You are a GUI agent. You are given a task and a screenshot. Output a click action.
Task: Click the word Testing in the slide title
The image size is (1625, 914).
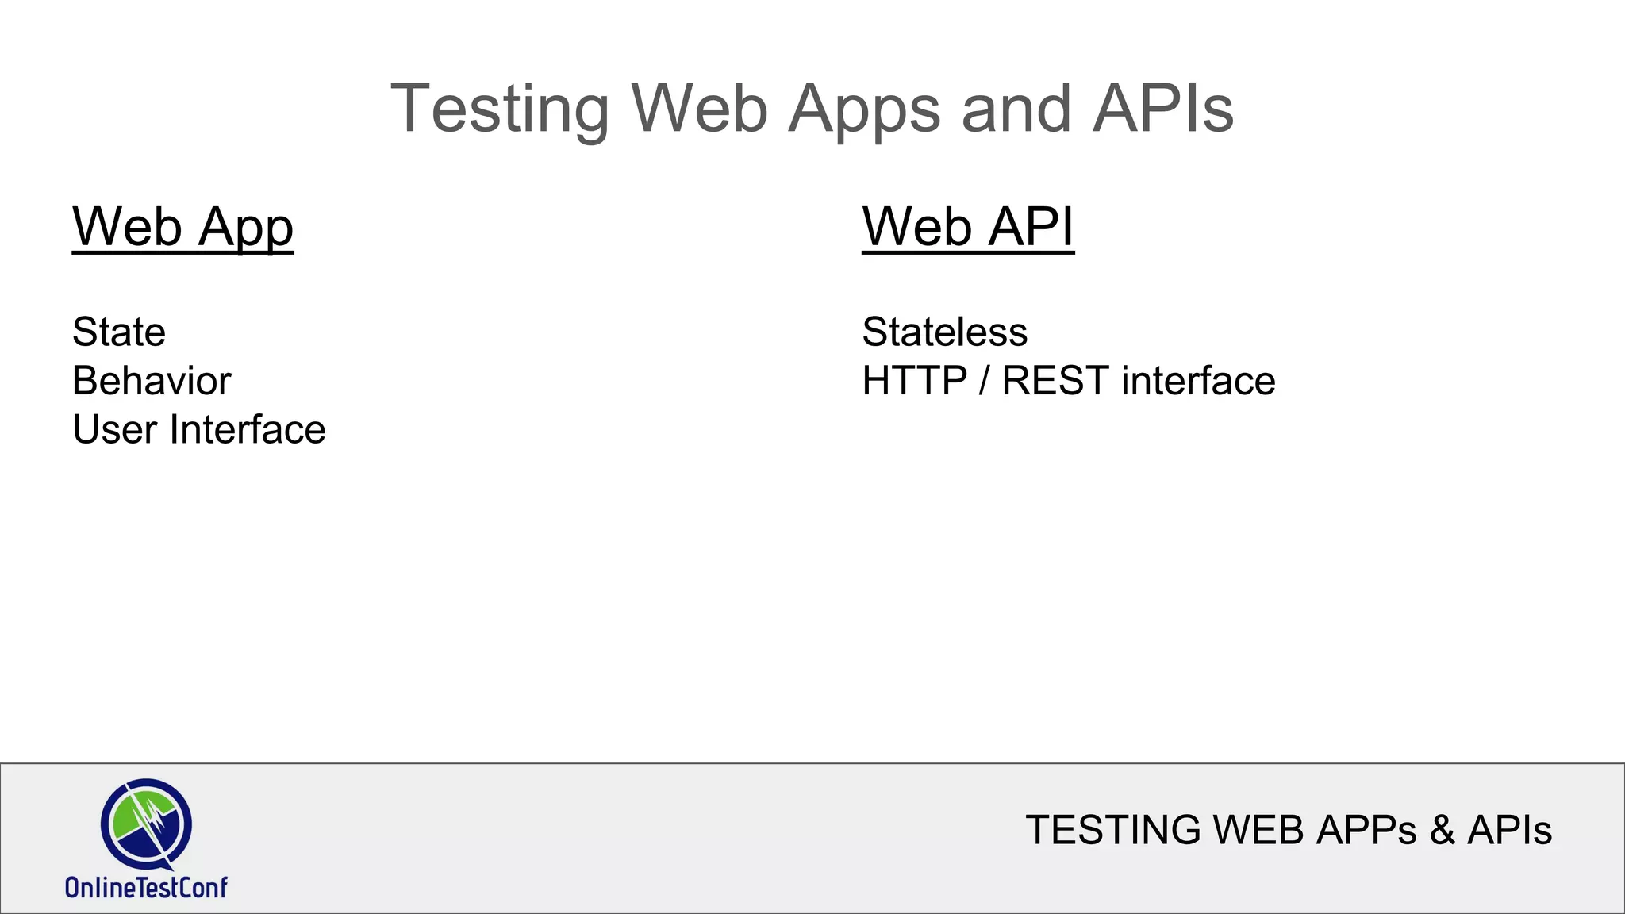click(x=500, y=109)
